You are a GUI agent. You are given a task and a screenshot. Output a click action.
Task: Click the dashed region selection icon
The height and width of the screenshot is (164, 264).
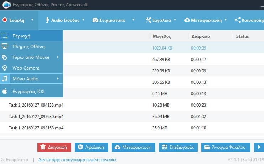4,36
